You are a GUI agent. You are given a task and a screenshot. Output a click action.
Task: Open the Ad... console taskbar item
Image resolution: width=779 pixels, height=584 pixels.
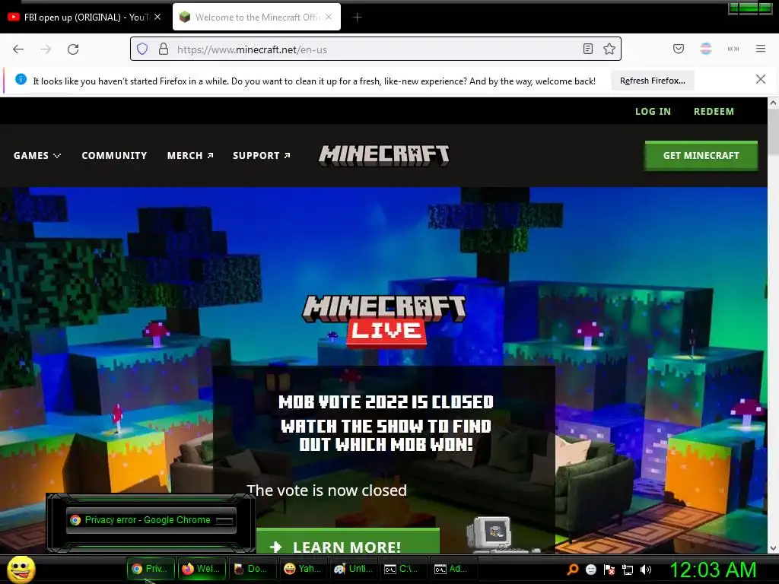point(453,569)
